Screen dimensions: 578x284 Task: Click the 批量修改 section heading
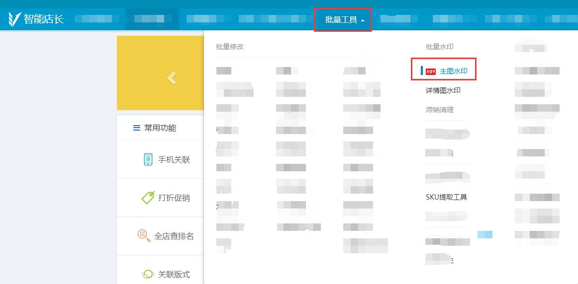coord(230,47)
